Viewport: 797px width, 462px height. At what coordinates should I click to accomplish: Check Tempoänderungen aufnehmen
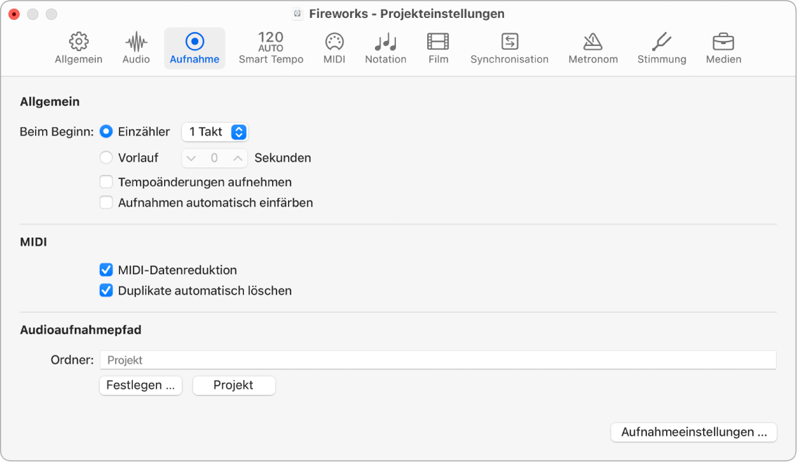coord(106,182)
